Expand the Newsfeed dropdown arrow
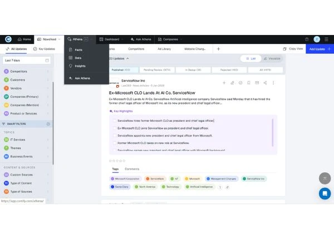This screenshot has height=239, width=334. point(60,39)
